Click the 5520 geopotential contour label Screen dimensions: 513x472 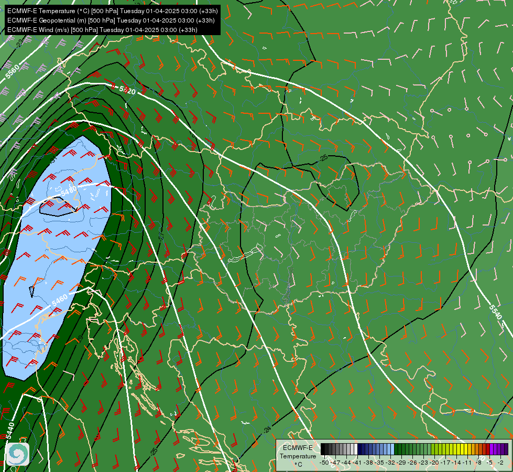coord(127,90)
